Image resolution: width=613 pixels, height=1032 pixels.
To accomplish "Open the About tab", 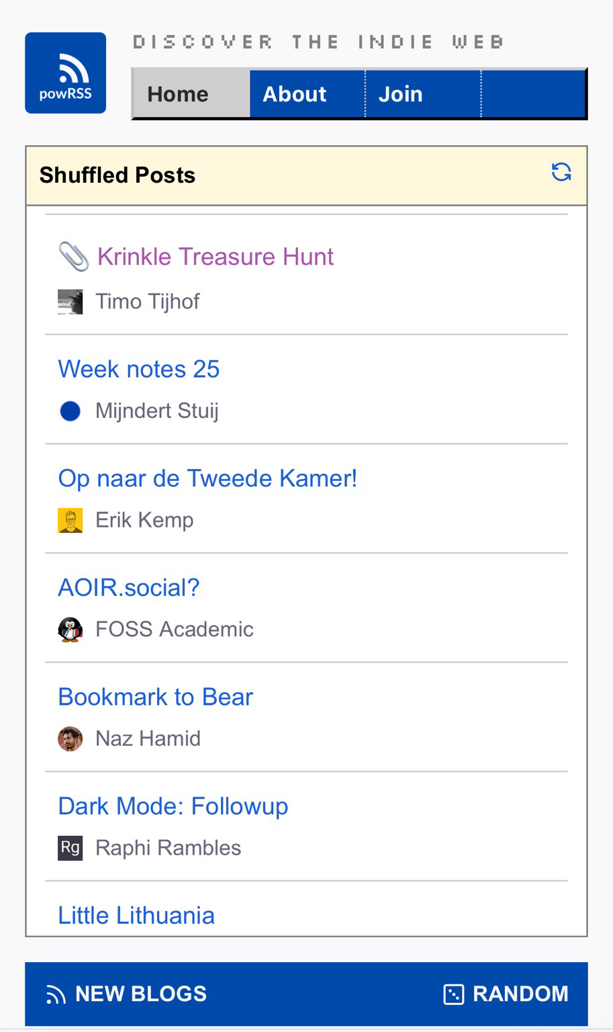I will [x=295, y=94].
